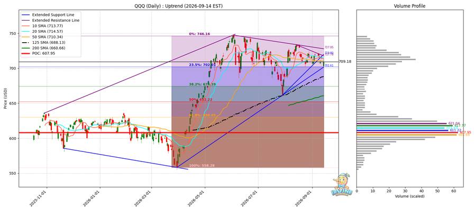Click the 650 tick on the price axis

point(14,103)
